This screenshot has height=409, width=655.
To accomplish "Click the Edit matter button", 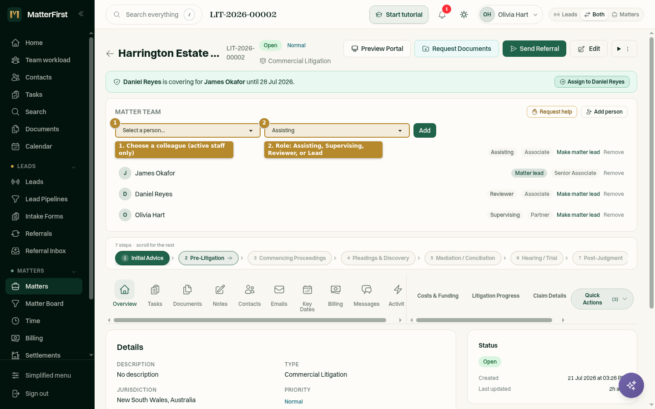I will [x=589, y=49].
